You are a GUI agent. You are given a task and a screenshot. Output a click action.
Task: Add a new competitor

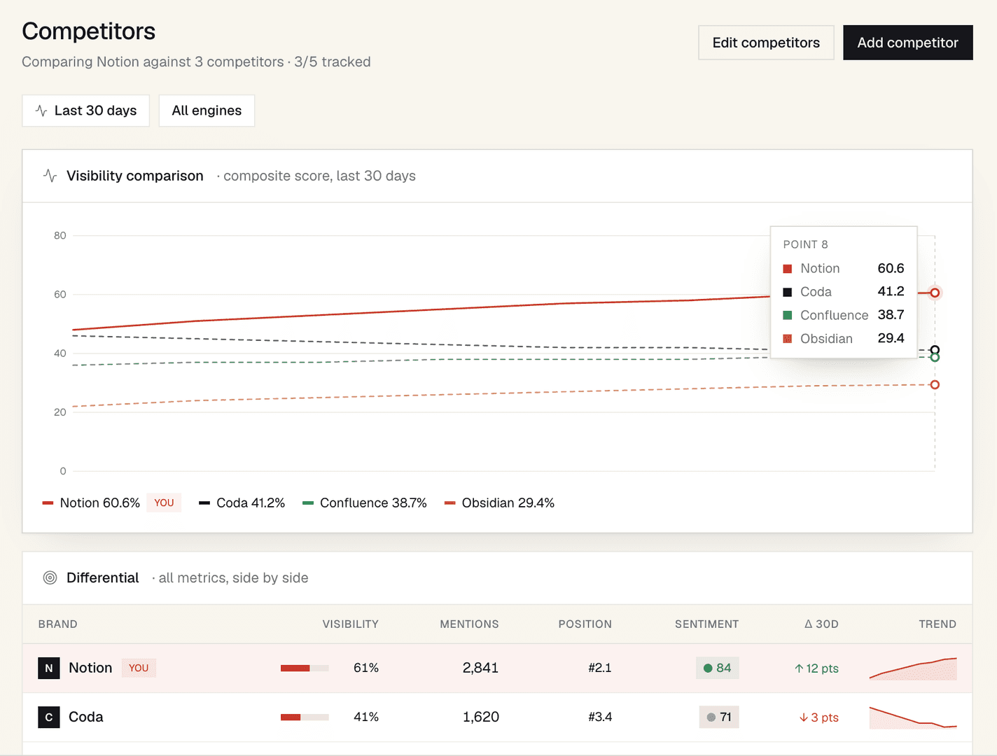[x=907, y=43]
